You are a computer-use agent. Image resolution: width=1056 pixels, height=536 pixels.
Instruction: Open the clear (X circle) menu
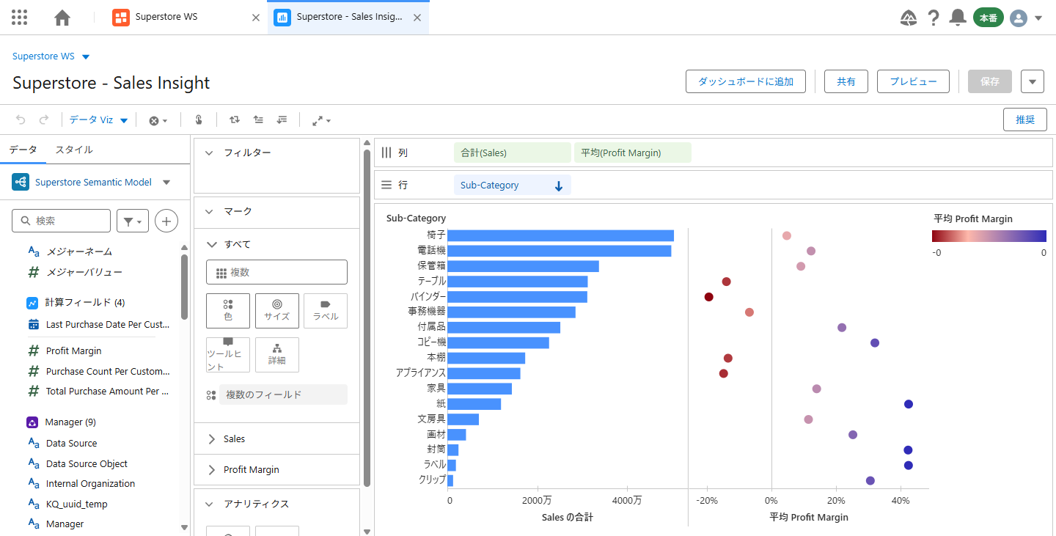(x=158, y=120)
